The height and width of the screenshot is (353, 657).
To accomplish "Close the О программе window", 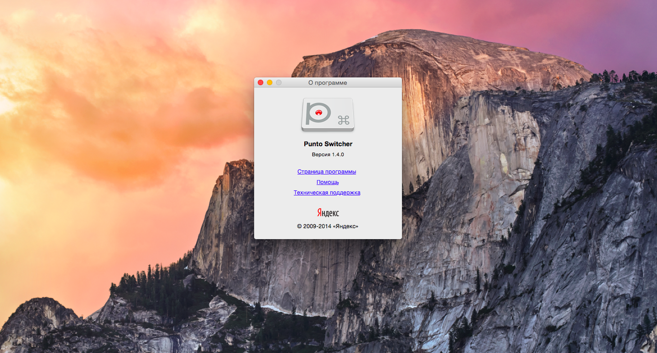I will point(261,82).
